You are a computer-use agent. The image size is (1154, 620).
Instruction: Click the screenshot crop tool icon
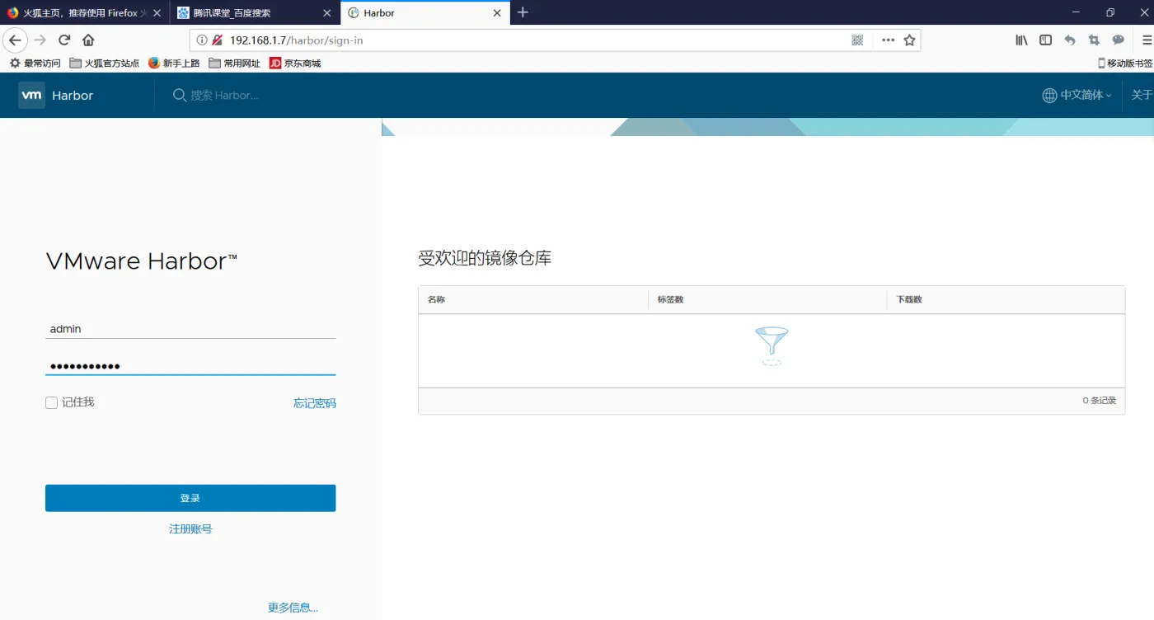[x=1094, y=40]
